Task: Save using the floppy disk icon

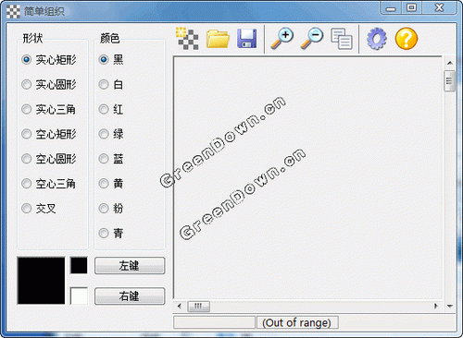Action: click(x=247, y=39)
